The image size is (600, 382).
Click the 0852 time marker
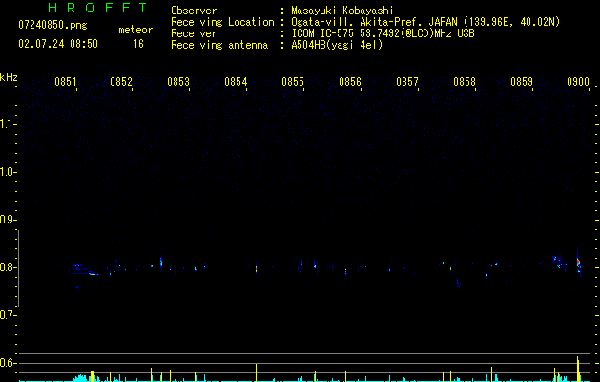(x=121, y=82)
